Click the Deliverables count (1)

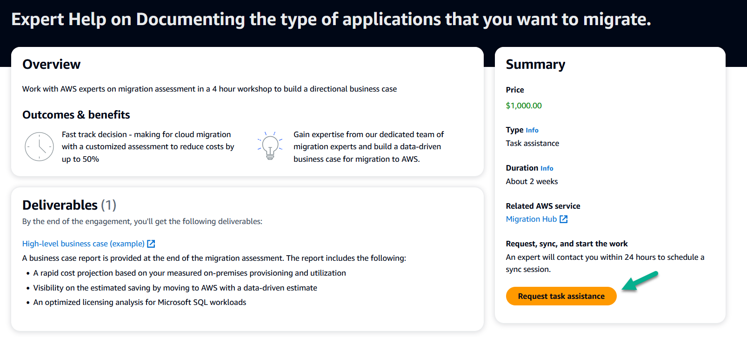[109, 205]
